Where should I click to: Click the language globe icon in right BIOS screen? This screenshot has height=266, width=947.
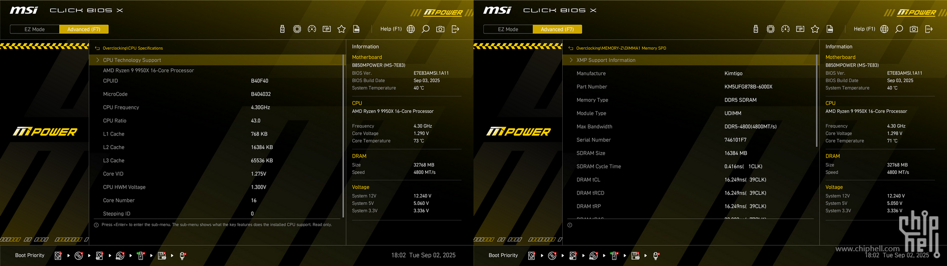point(884,29)
